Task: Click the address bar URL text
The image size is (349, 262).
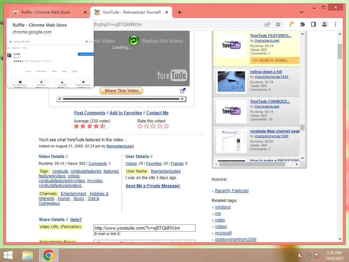Action: 118,24
